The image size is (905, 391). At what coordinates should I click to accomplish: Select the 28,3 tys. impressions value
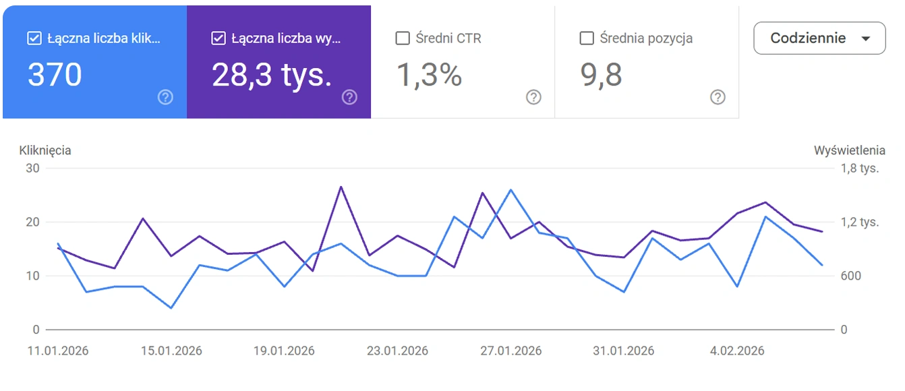pyautogui.click(x=272, y=74)
